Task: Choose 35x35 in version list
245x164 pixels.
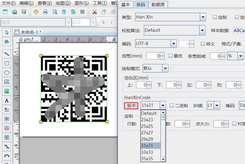Action: [151, 159]
